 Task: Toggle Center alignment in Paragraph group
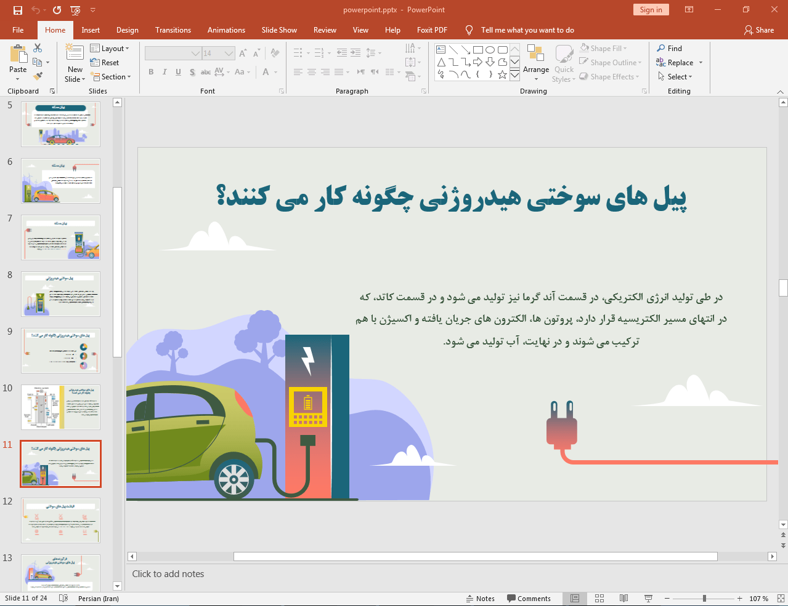click(x=311, y=72)
